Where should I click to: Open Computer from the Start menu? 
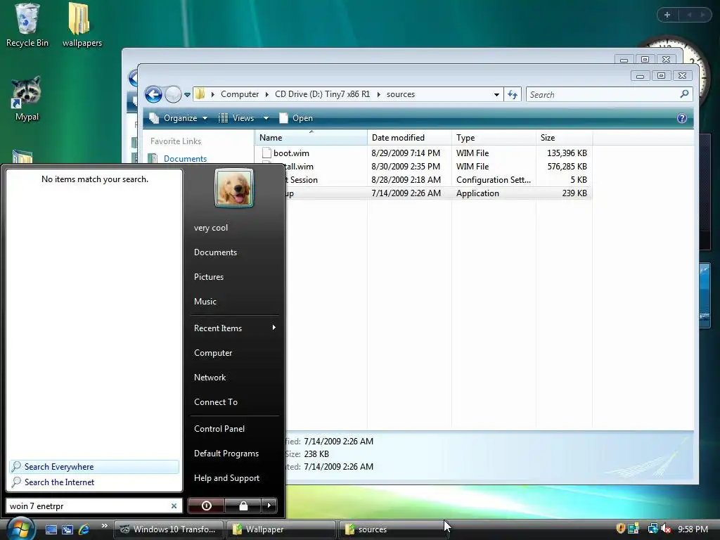coord(213,353)
